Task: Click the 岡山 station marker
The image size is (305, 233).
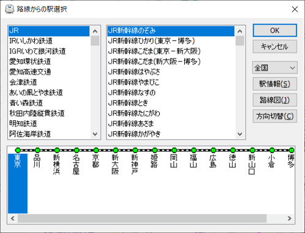Action: (174, 150)
